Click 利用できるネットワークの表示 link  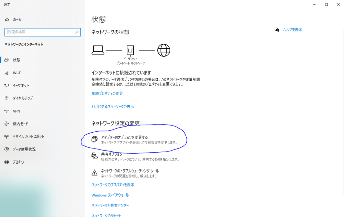(x=112, y=106)
